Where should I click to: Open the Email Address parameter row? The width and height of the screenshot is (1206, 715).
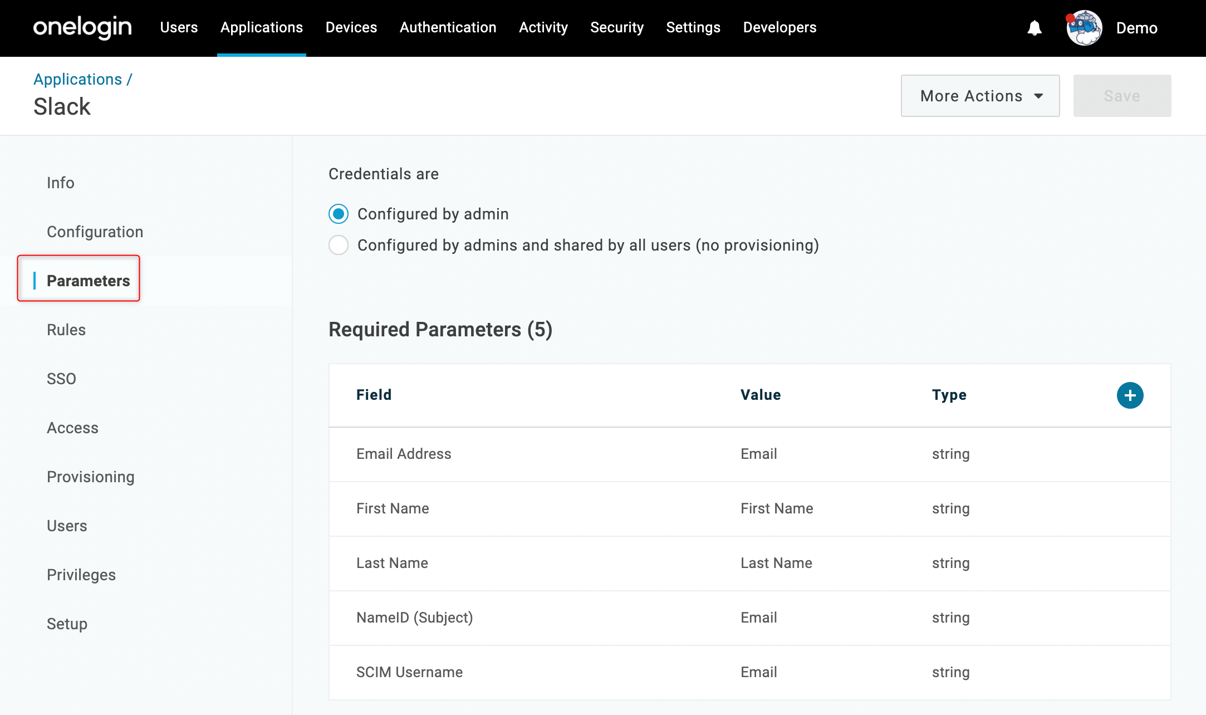coord(749,454)
